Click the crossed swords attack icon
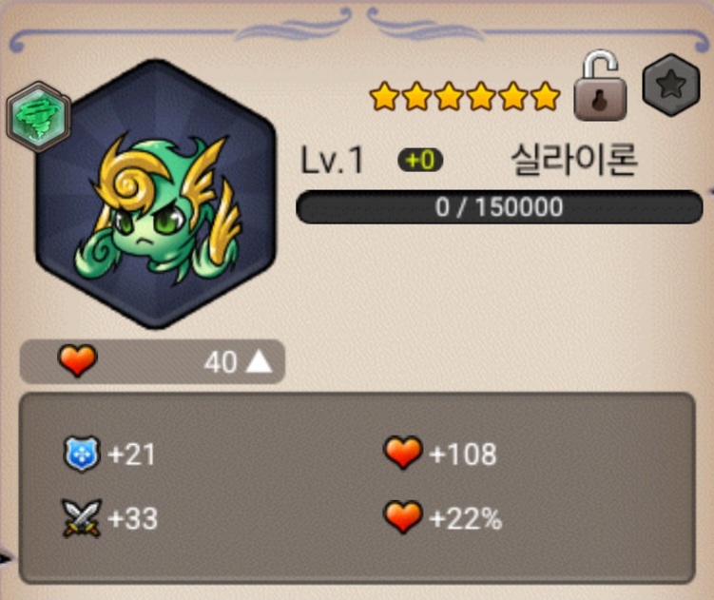714x600 pixels. click(x=82, y=518)
